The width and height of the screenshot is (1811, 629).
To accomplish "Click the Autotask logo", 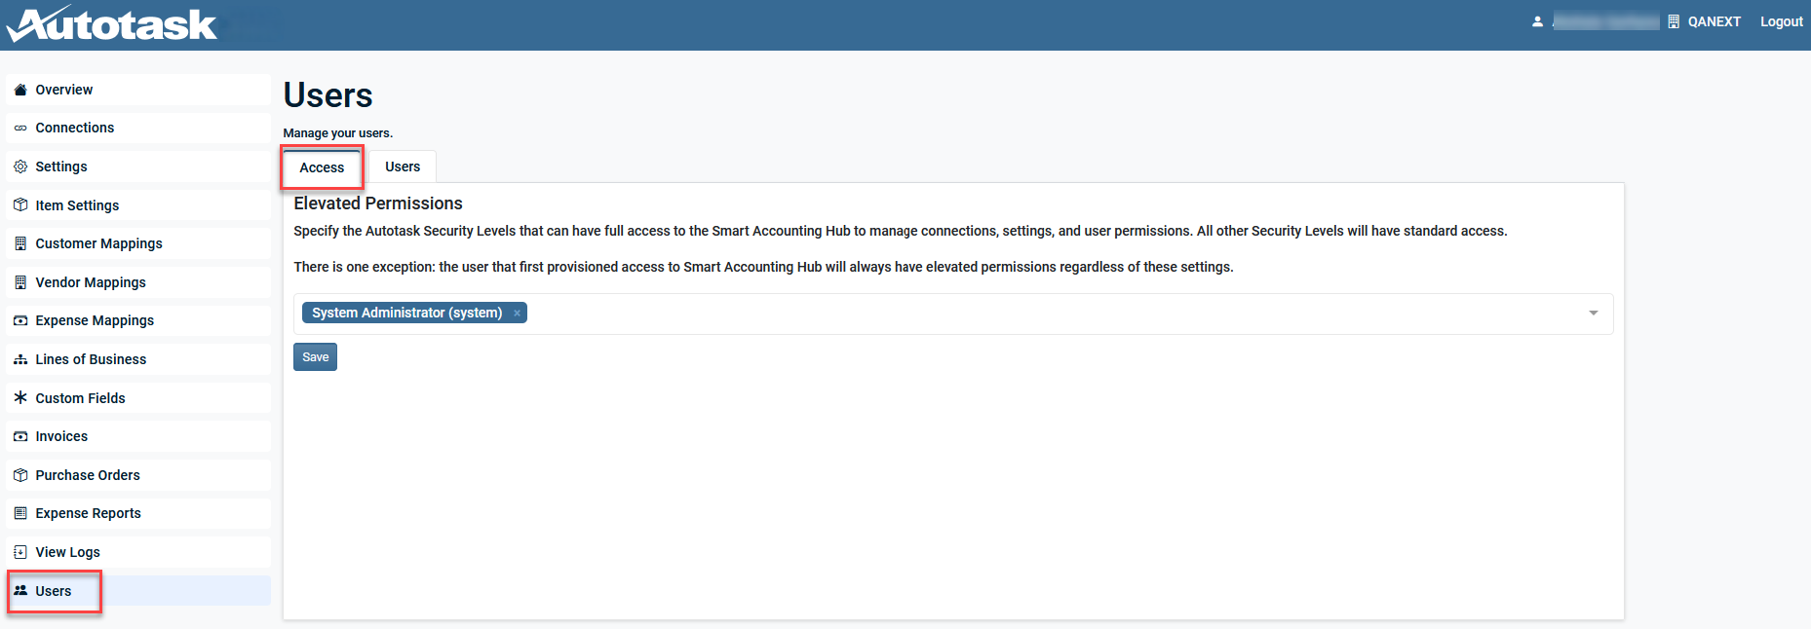I will (x=113, y=24).
